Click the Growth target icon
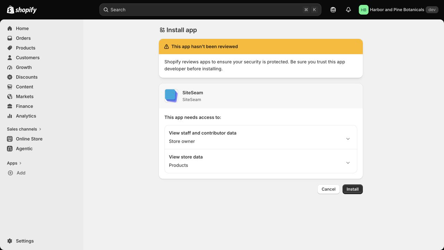 10,67
